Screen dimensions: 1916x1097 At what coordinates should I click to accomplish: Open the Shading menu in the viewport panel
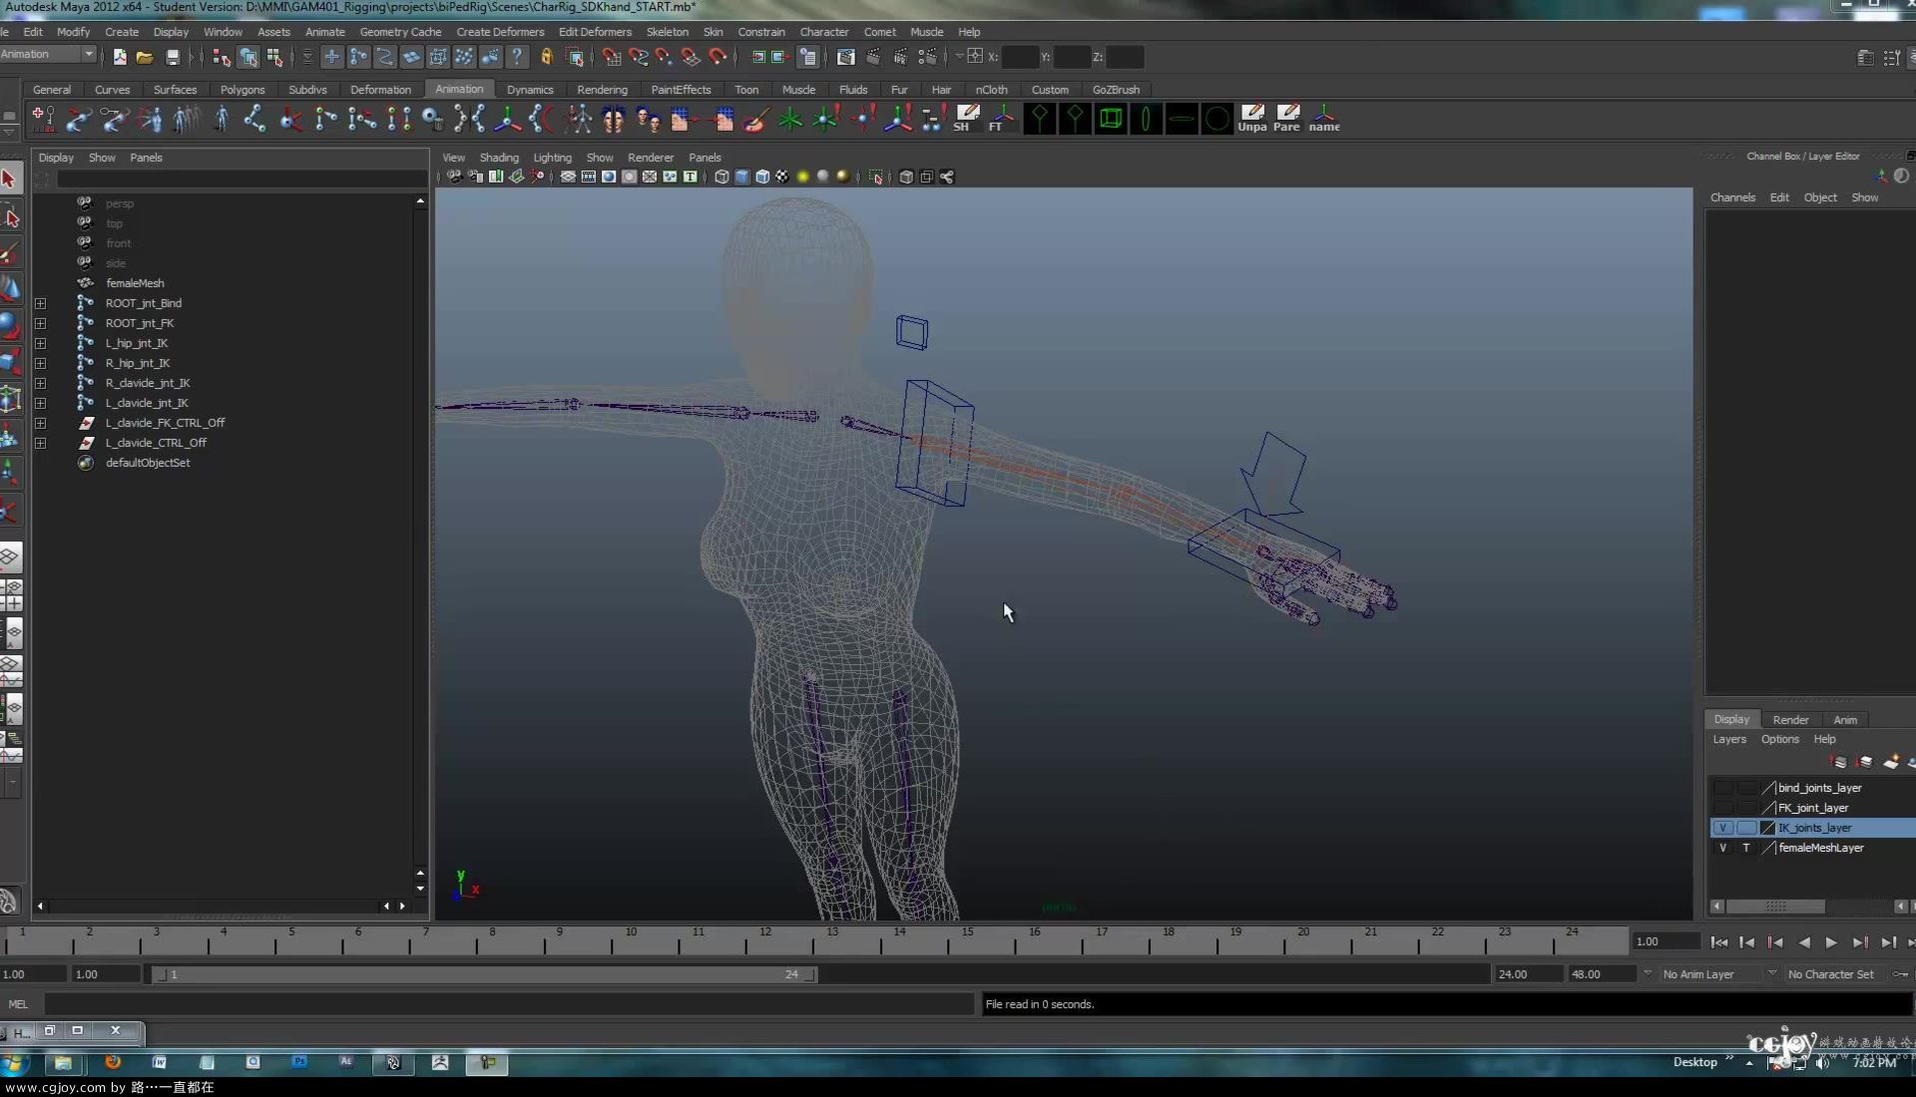click(x=499, y=158)
